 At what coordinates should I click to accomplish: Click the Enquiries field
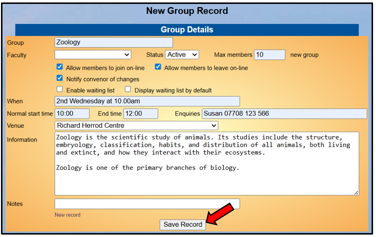(284, 114)
